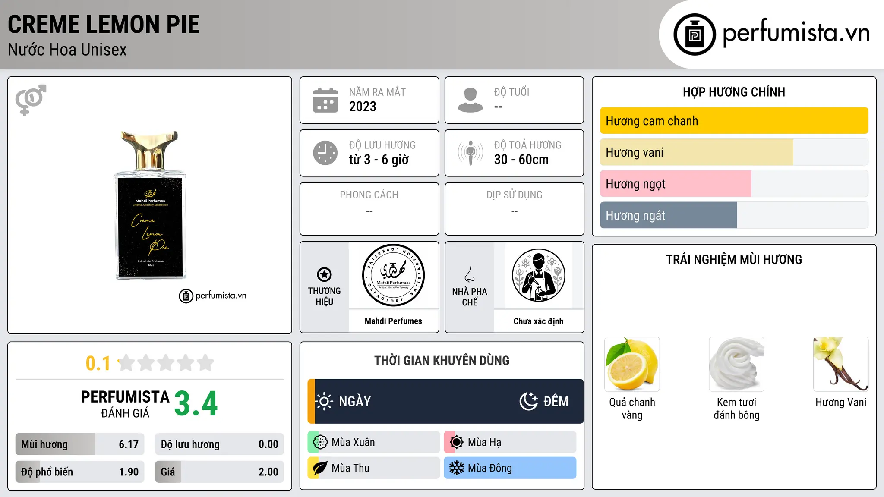This screenshot has height=497, width=884.
Task: Click the THỜI GIAN KHUYÊN DÙNG heading
Action: tap(442, 361)
